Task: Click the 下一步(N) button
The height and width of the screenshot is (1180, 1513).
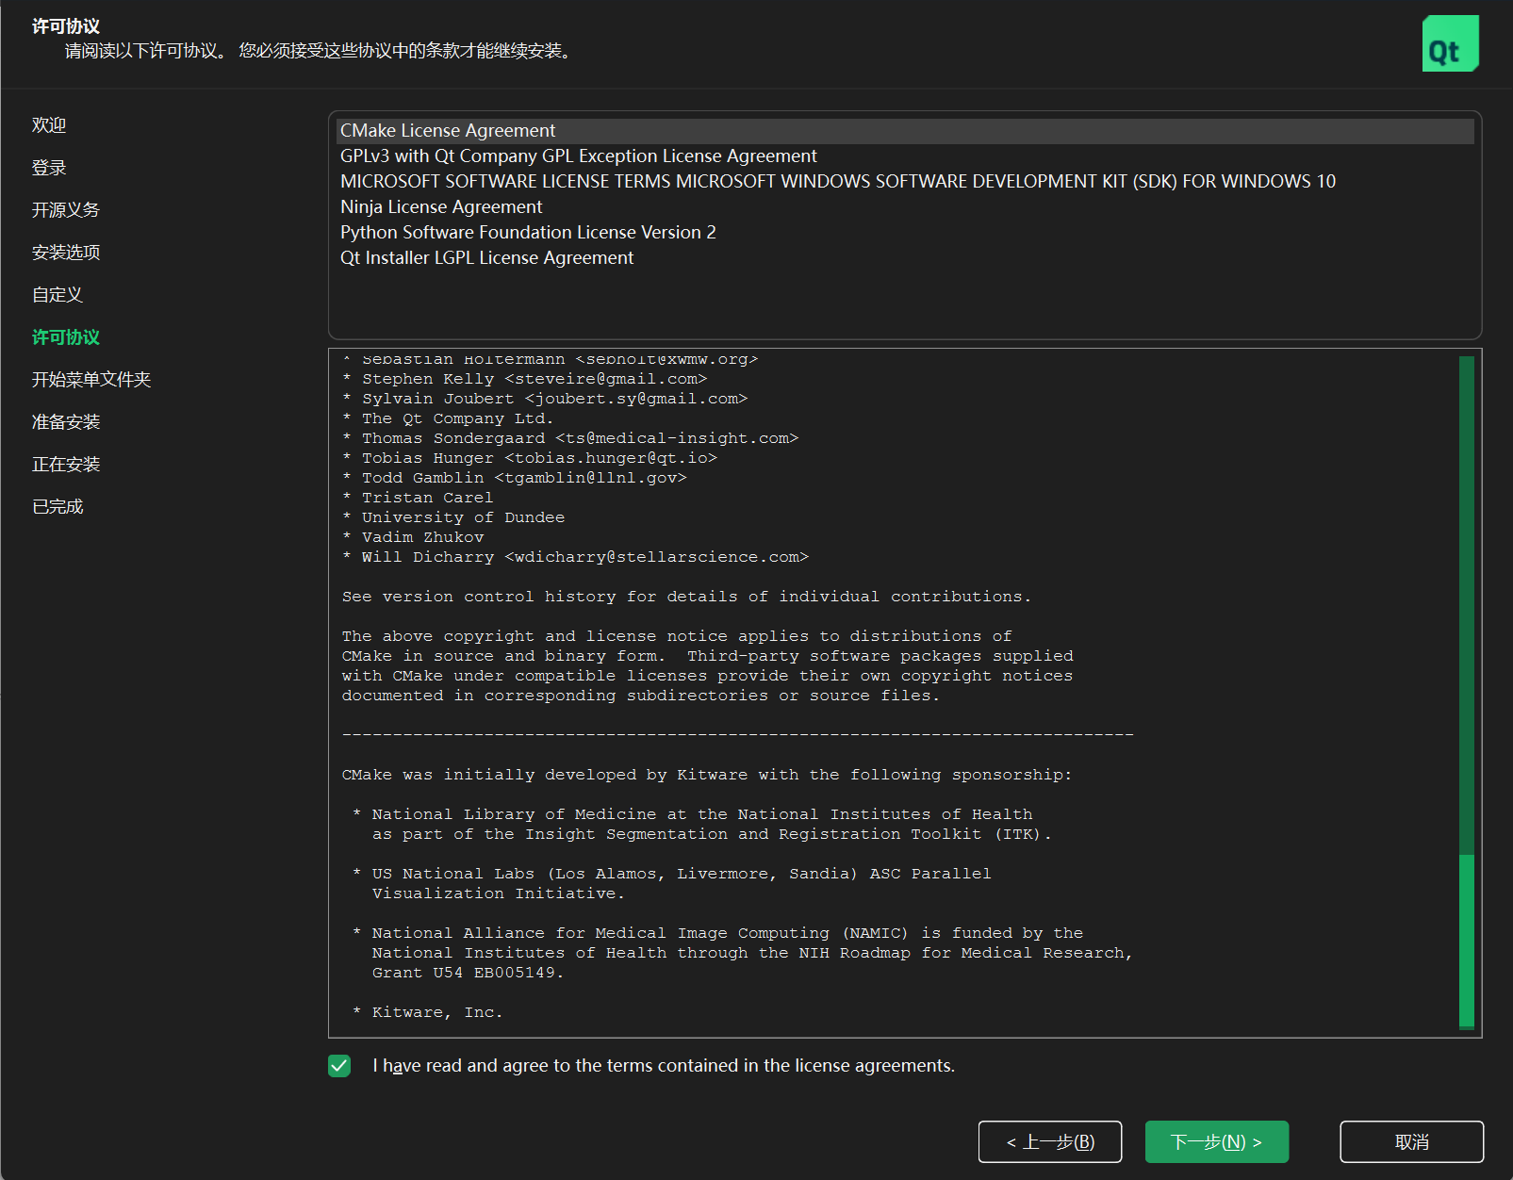Action: [1216, 1141]
